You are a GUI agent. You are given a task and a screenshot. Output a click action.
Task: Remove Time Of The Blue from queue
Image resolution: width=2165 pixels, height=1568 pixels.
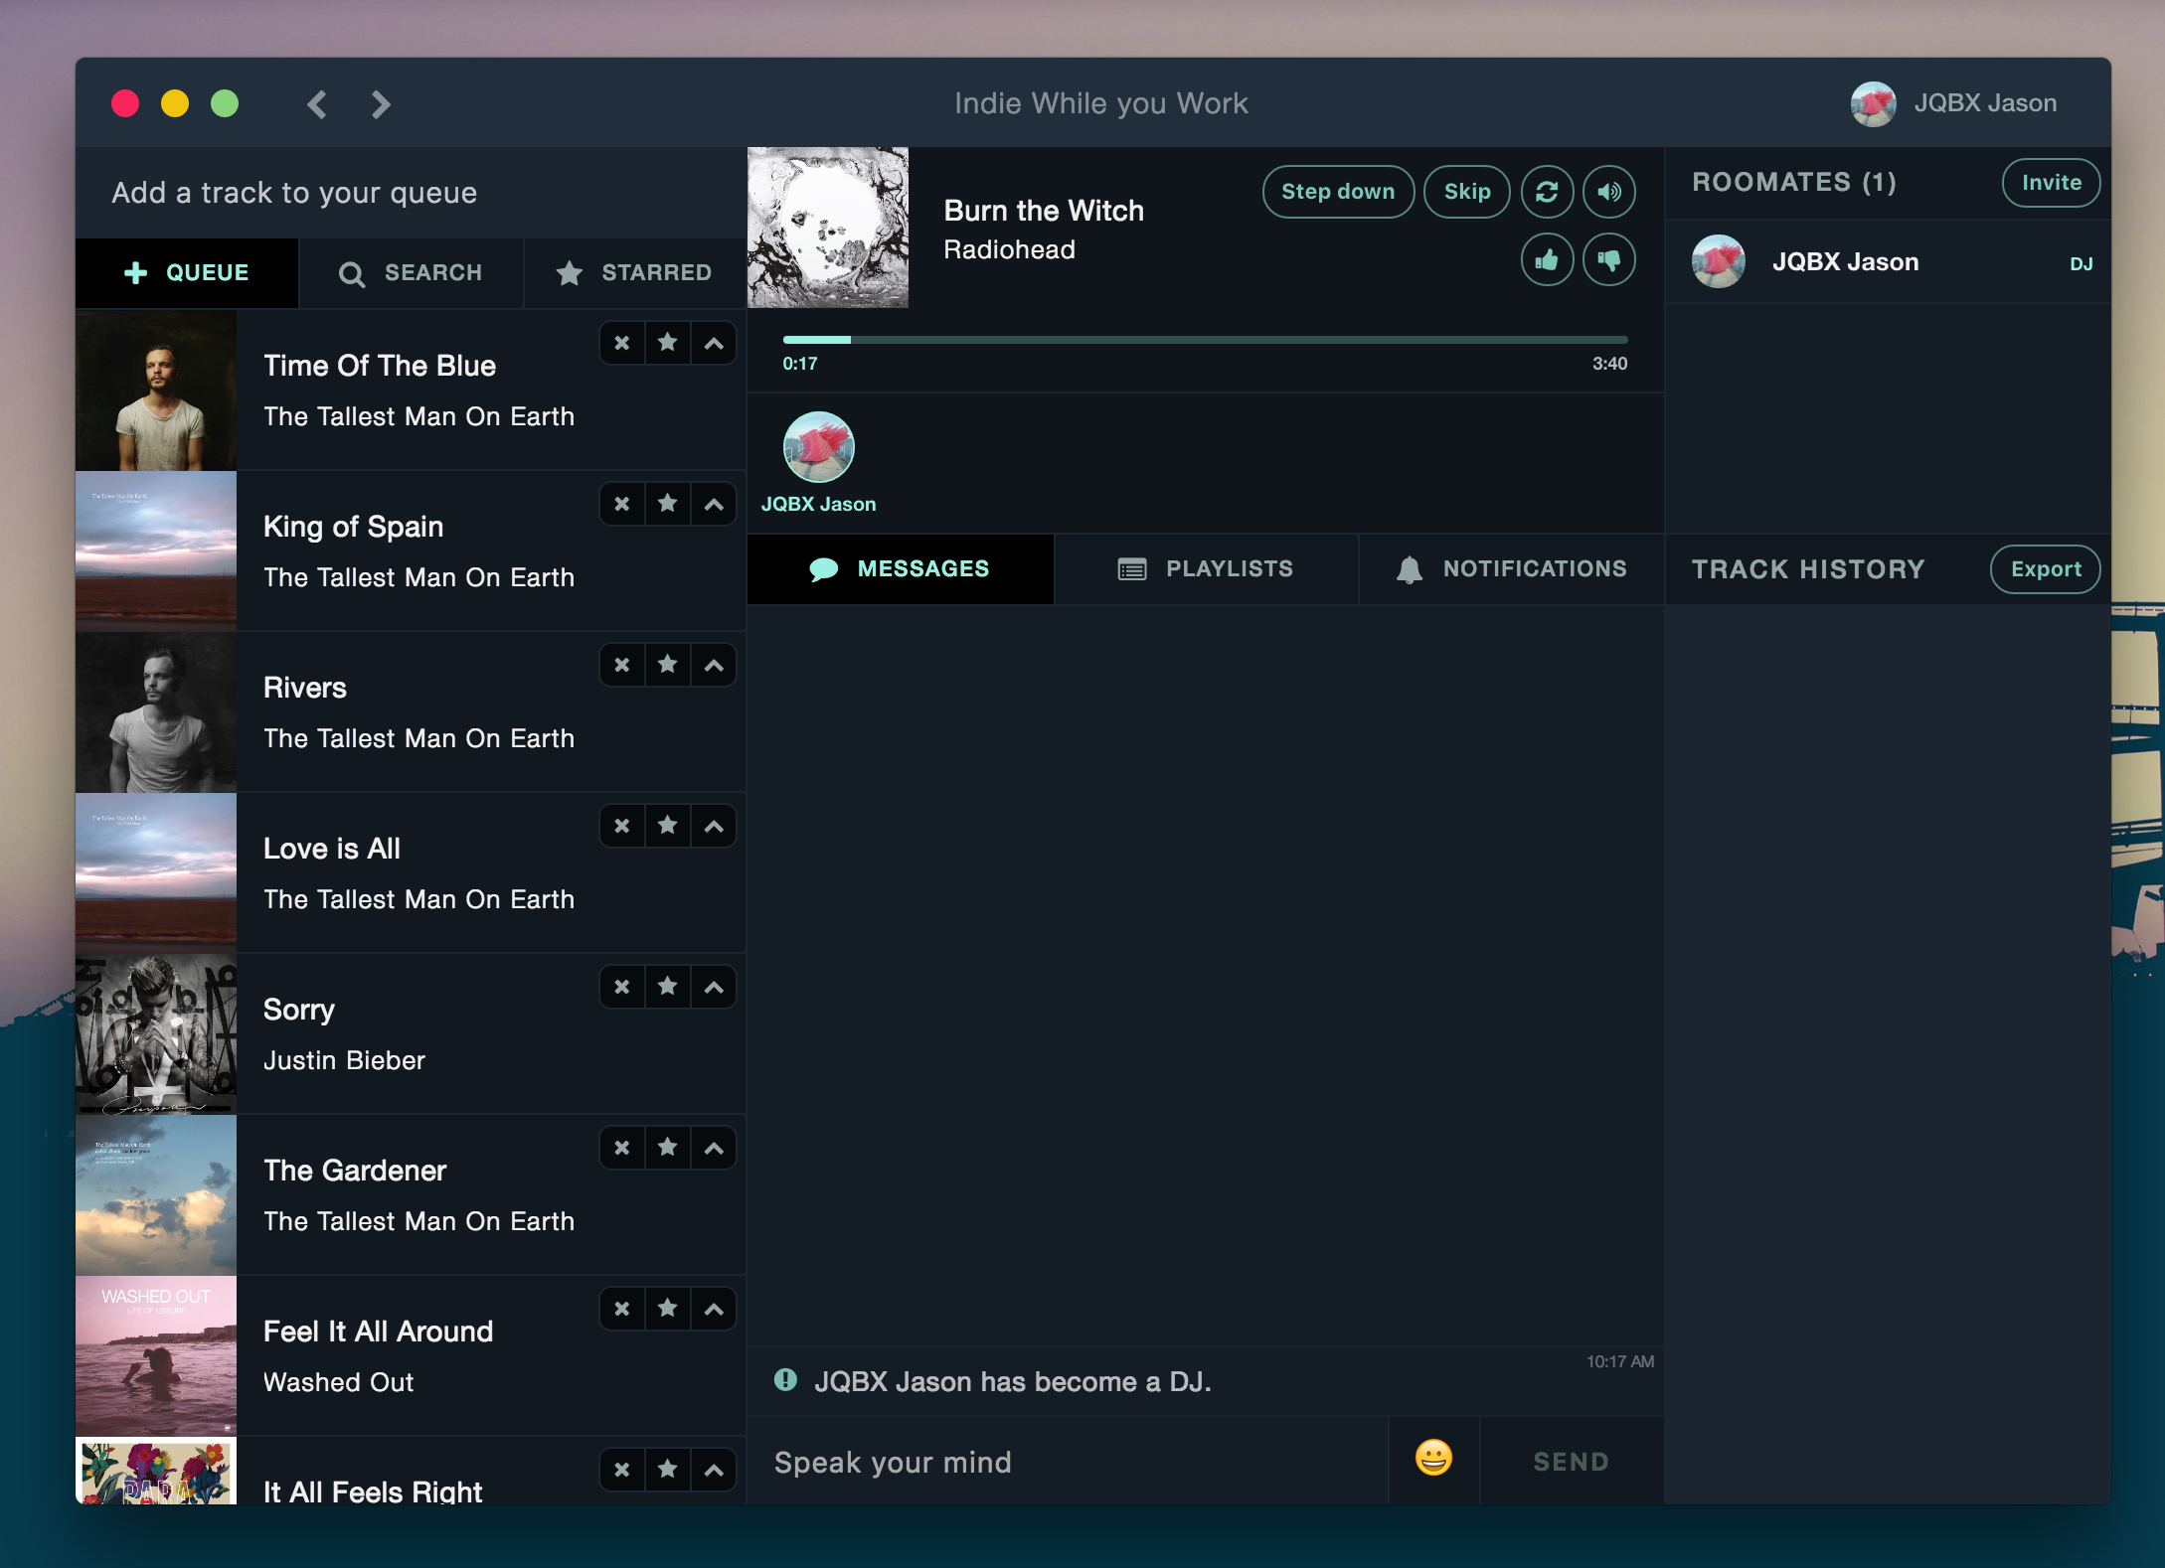pos(622,343)
